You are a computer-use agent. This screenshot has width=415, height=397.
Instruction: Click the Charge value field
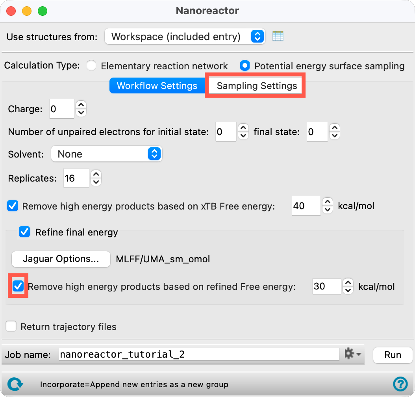[x=62, y=109]
